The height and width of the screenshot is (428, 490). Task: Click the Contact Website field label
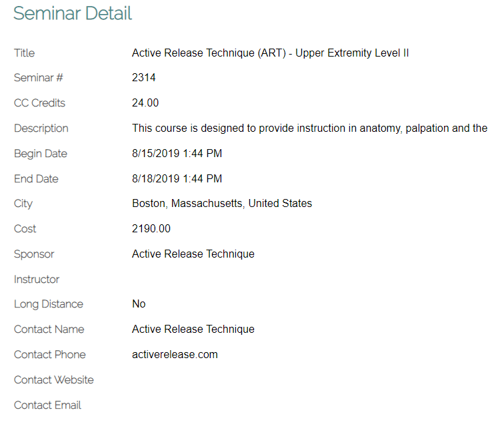[54, 380]
